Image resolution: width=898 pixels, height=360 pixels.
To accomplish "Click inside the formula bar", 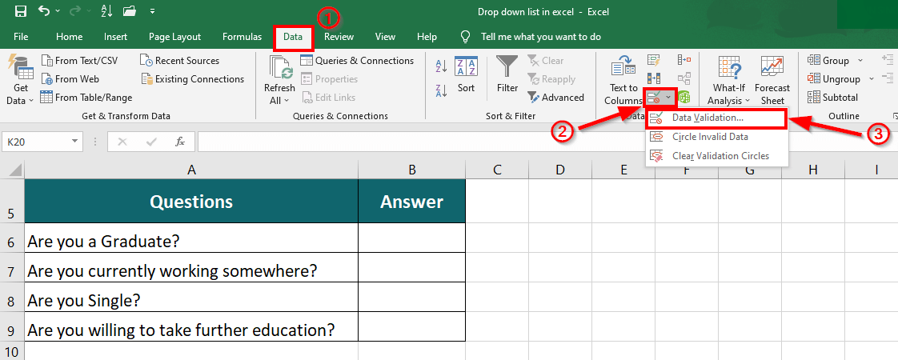I will (547, 142).
